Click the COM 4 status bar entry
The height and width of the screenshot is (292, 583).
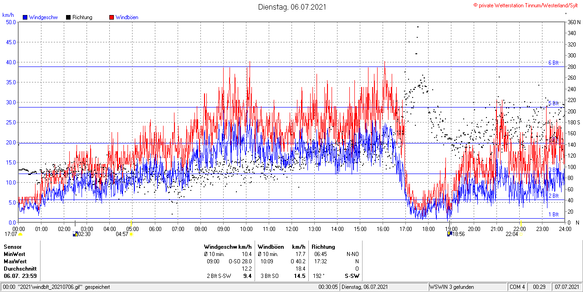517,287
